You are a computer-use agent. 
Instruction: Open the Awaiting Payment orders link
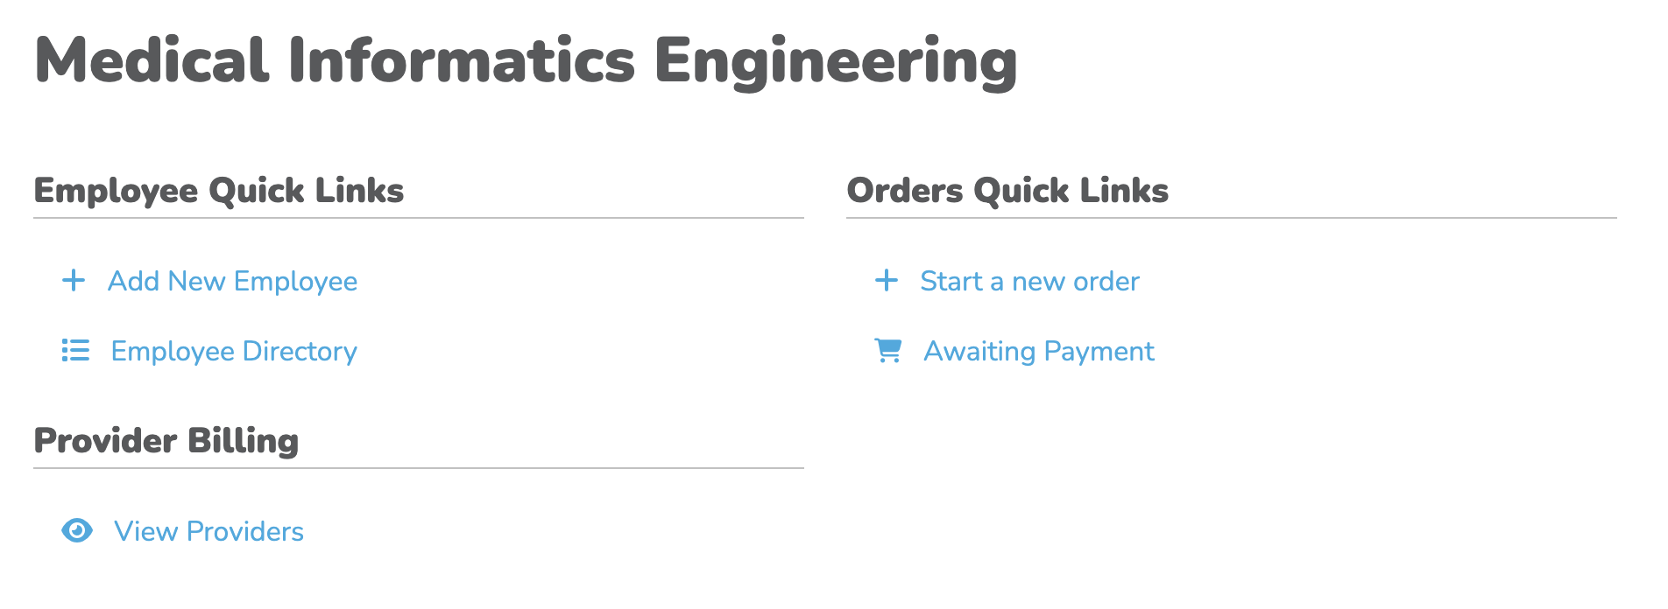click(x=1039, y=351)
